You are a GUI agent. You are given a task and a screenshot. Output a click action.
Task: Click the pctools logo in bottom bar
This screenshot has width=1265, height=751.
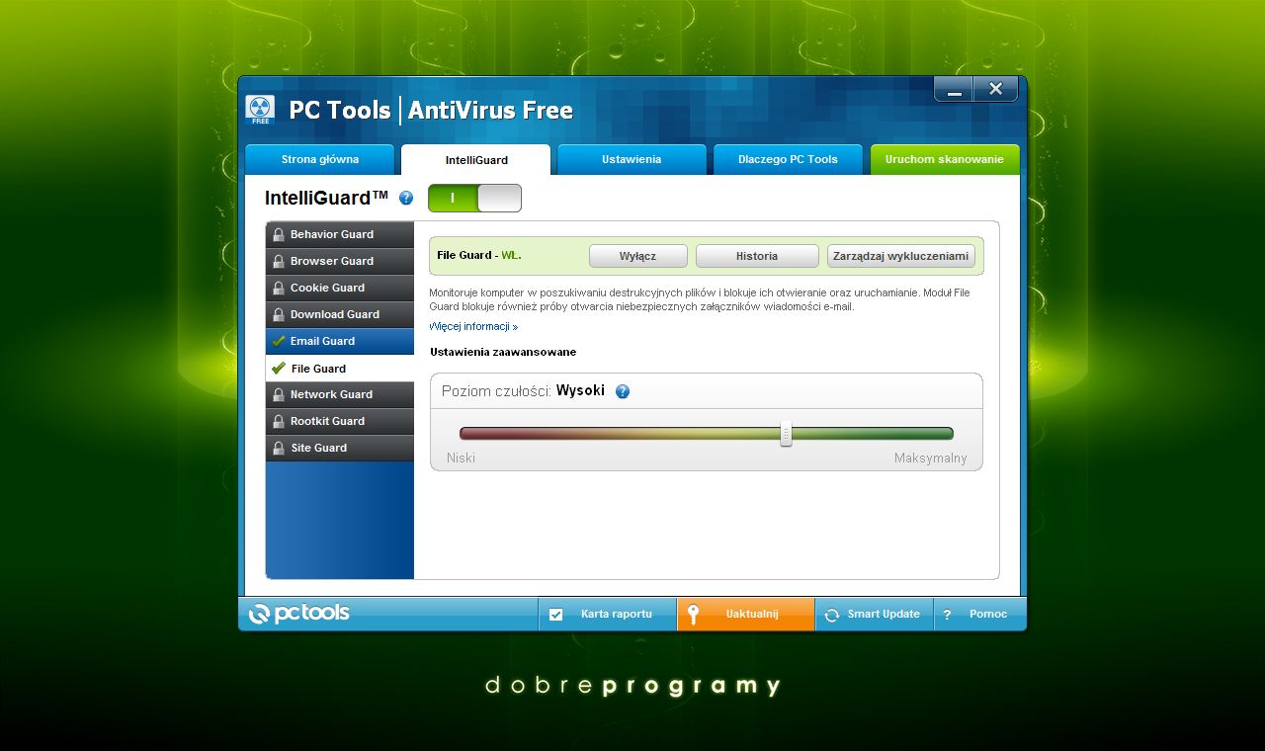299,614
